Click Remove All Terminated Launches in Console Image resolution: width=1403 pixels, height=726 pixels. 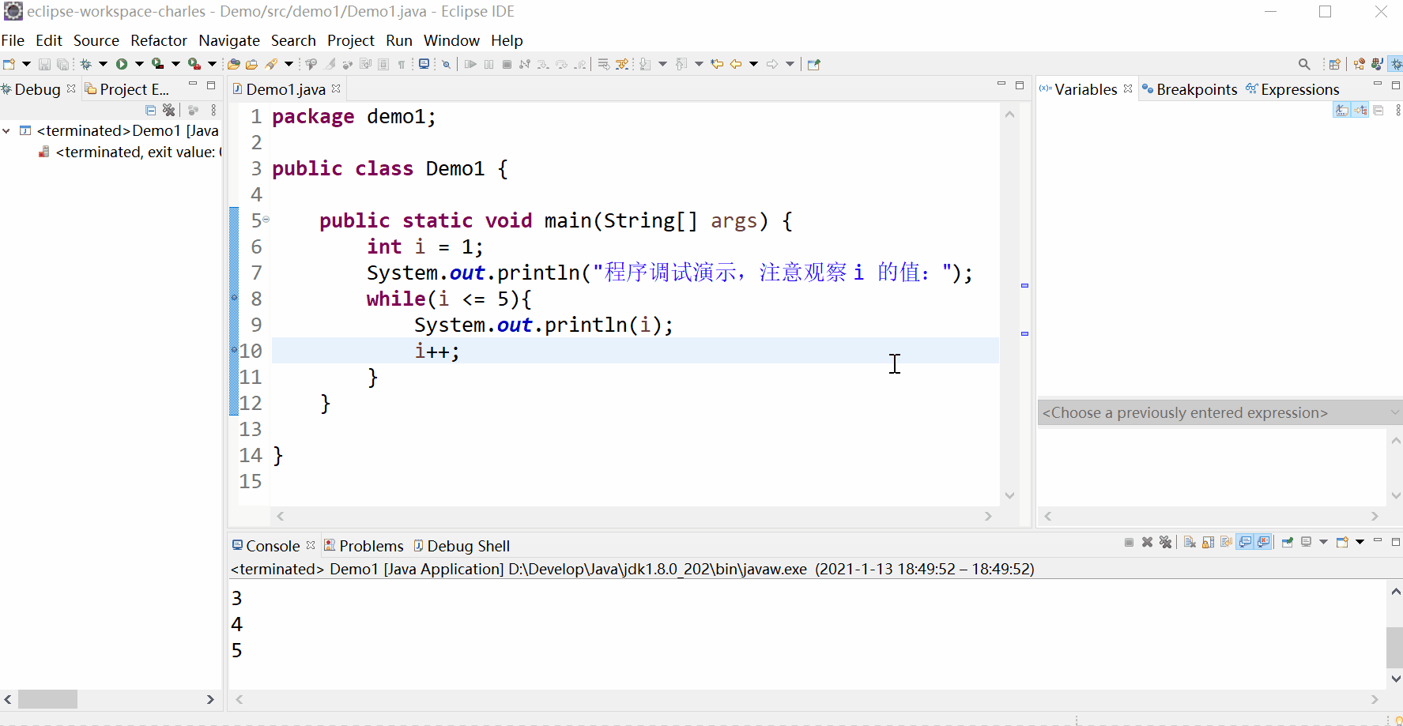pyautogui.click(x=1165, y=542)
